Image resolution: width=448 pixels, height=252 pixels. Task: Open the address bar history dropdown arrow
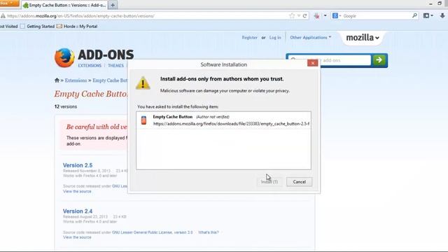[x=299, y=16]
